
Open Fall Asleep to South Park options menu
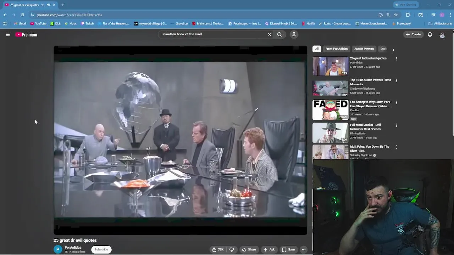pyautogui.click(x=397, y=102)
